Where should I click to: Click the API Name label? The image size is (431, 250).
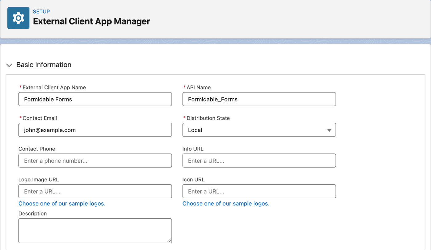click(199, 88)
